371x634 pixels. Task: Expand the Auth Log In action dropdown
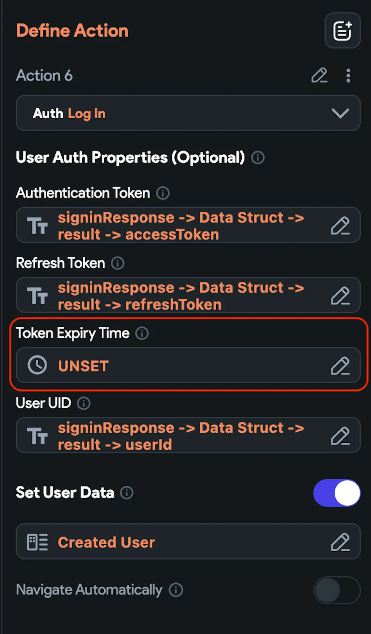[340, 113]
